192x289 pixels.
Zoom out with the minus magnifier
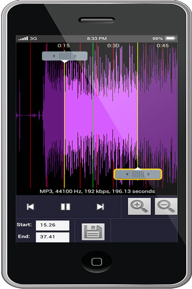pos(166,206)
